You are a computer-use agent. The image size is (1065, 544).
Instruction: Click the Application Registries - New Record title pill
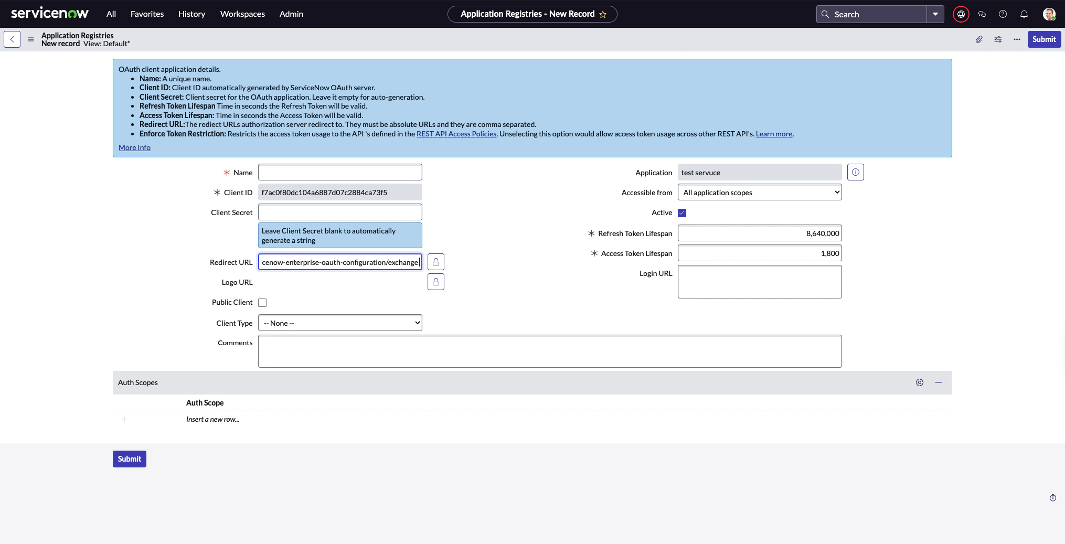[532, 14]
